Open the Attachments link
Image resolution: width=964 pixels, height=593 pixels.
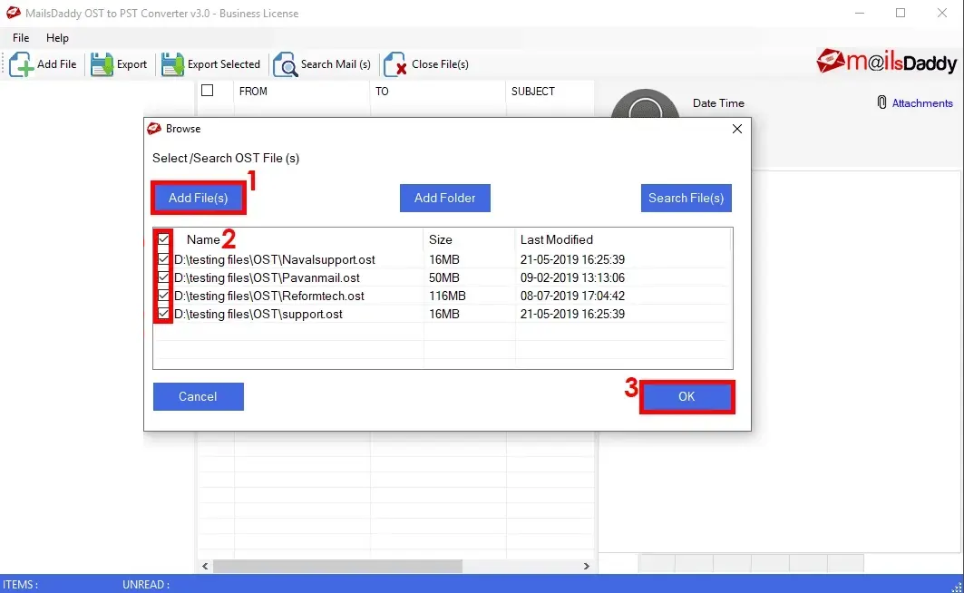coord(922,103)
